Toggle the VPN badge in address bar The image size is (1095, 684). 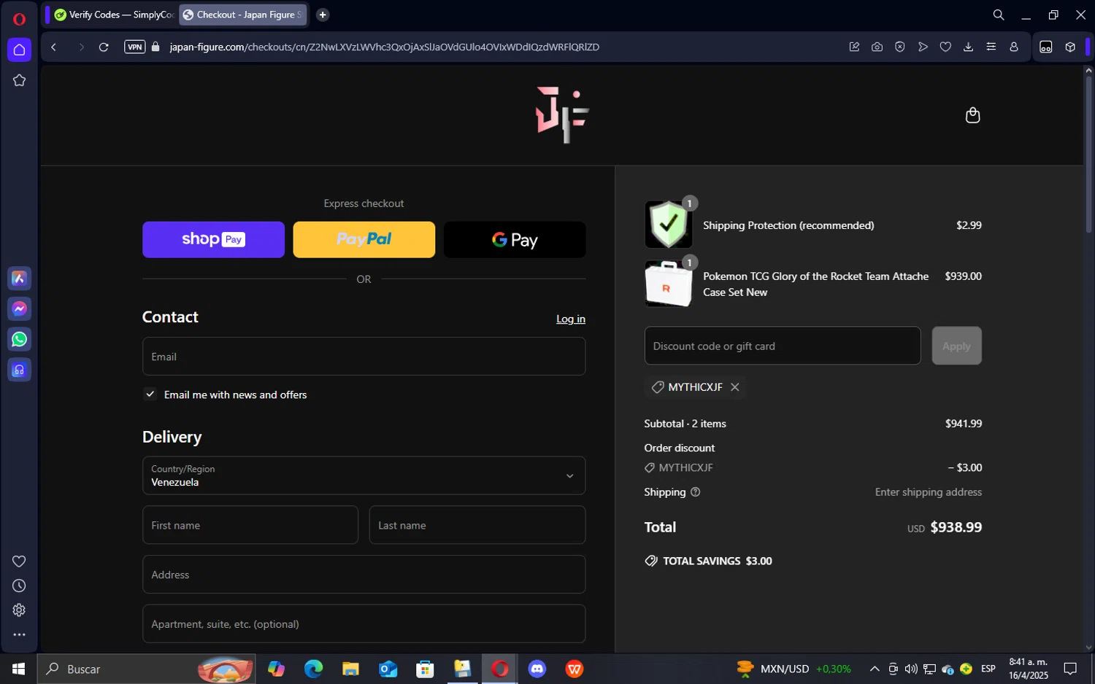(135, 47)
